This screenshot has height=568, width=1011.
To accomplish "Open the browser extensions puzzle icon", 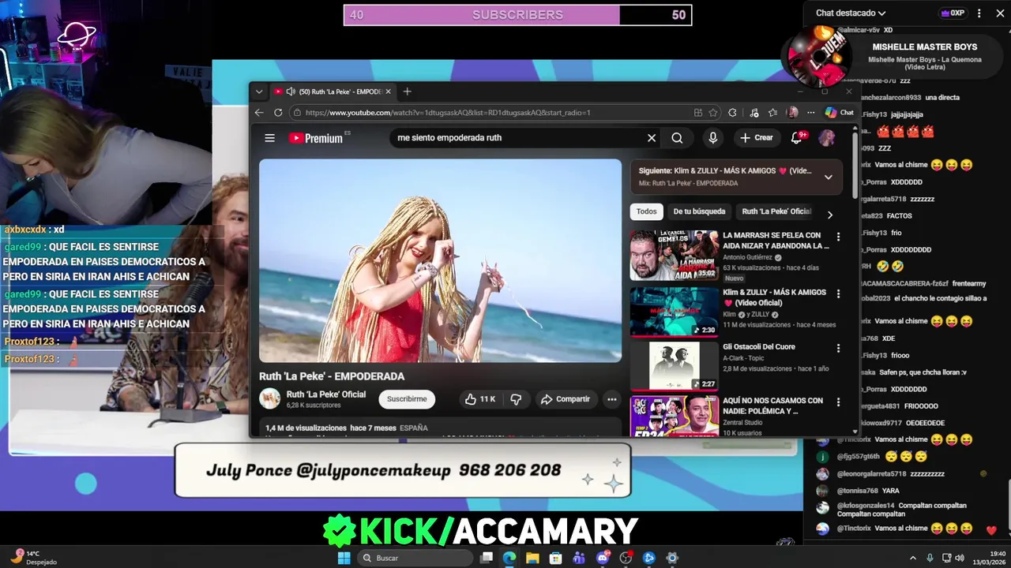I will [x=732, y=113].
